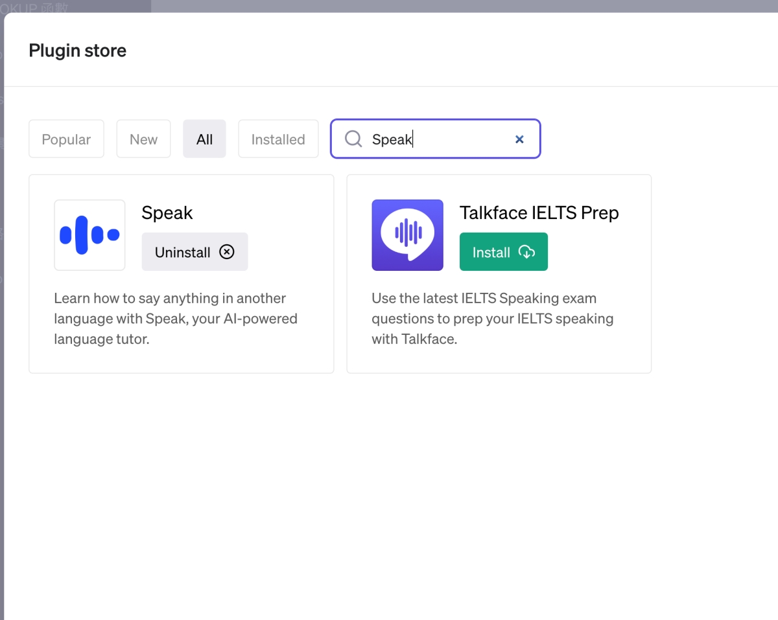The width and height of the screenshot is (778, 620).
Task: Click the Speak plugin title
Action: (x=167, y=212)
